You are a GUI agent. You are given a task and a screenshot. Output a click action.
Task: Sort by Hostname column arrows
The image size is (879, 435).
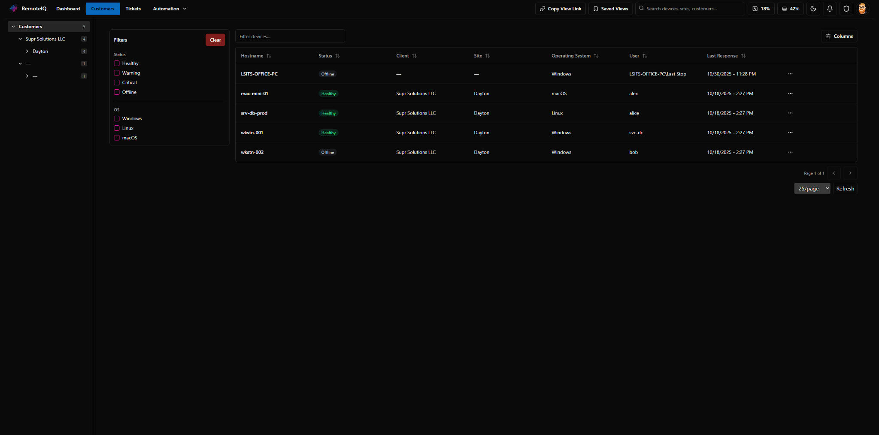[x=269, y=56]
